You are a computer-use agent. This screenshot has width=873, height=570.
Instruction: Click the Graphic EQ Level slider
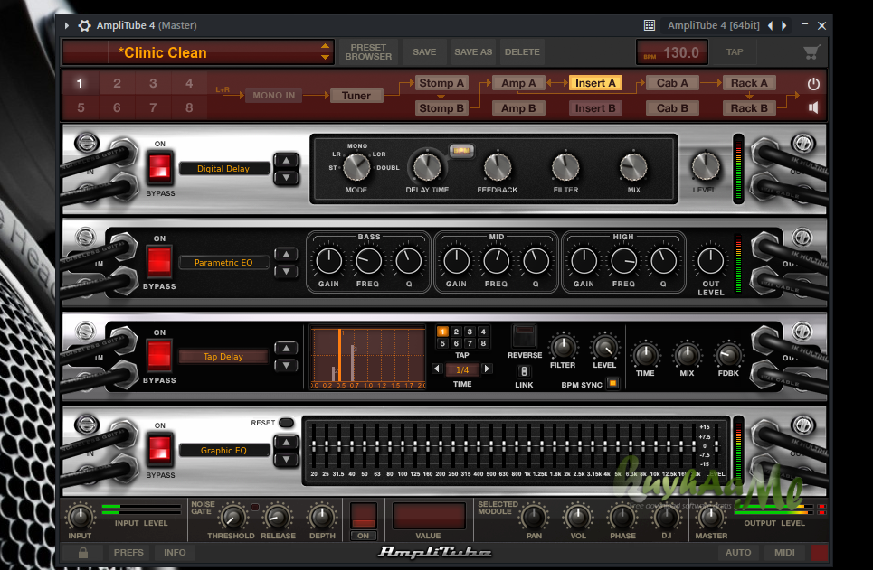click(716, 446)
